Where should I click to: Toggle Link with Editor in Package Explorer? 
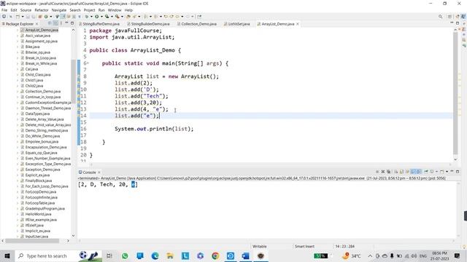[56, 23]
